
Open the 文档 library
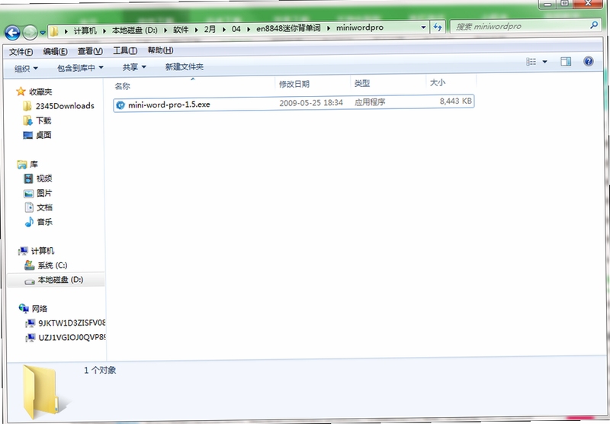[44, 207]
